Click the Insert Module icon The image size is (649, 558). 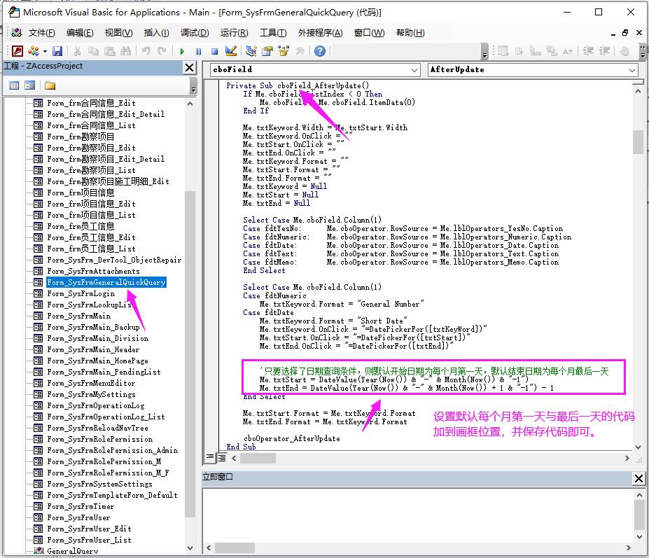33,51
